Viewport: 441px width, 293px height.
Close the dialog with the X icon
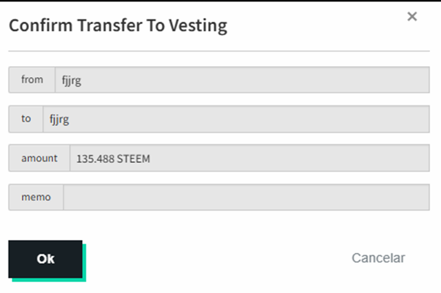coord(412,17)
